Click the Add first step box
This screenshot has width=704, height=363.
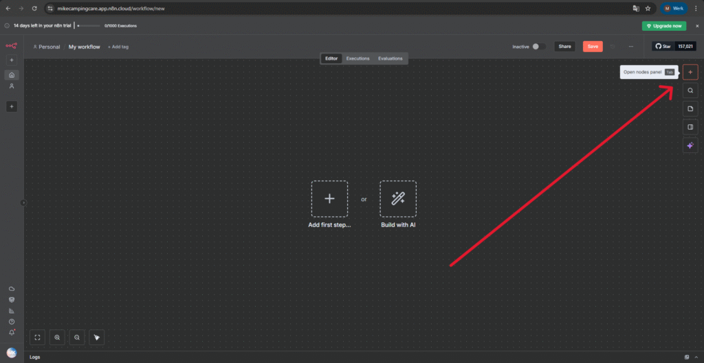[329, 199]
